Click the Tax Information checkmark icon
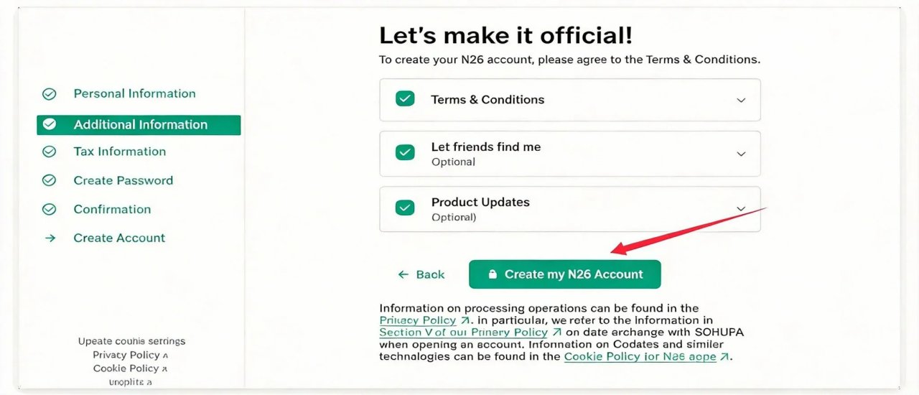The image size is (919, 395). (x=50, y=152)
